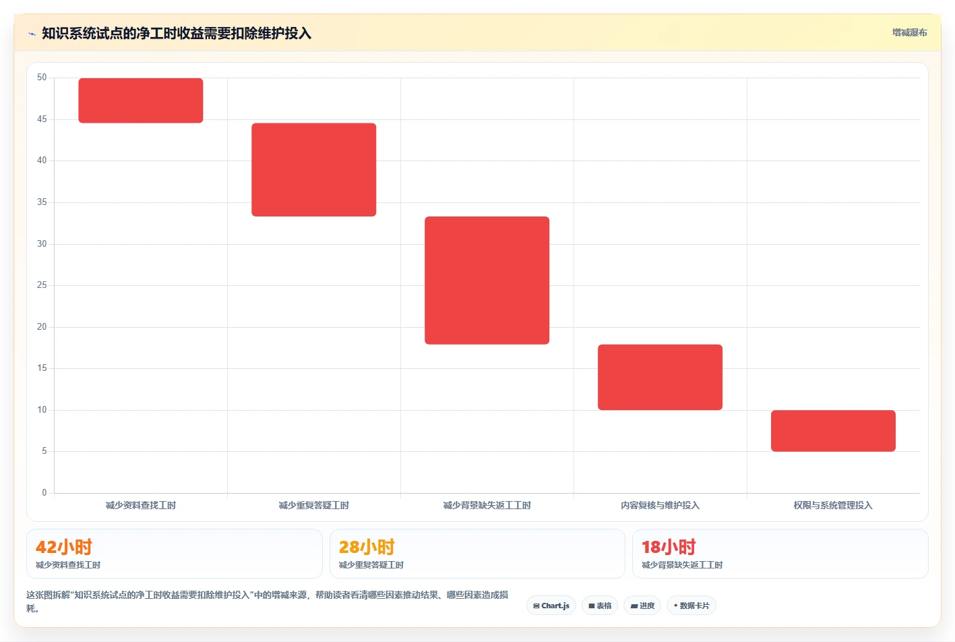
Task: Click the 进度 tag
Action: (x=642, y=606)
